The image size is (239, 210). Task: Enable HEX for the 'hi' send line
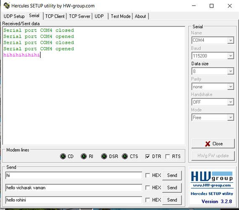pyautogui.click(x=148, y=175)
